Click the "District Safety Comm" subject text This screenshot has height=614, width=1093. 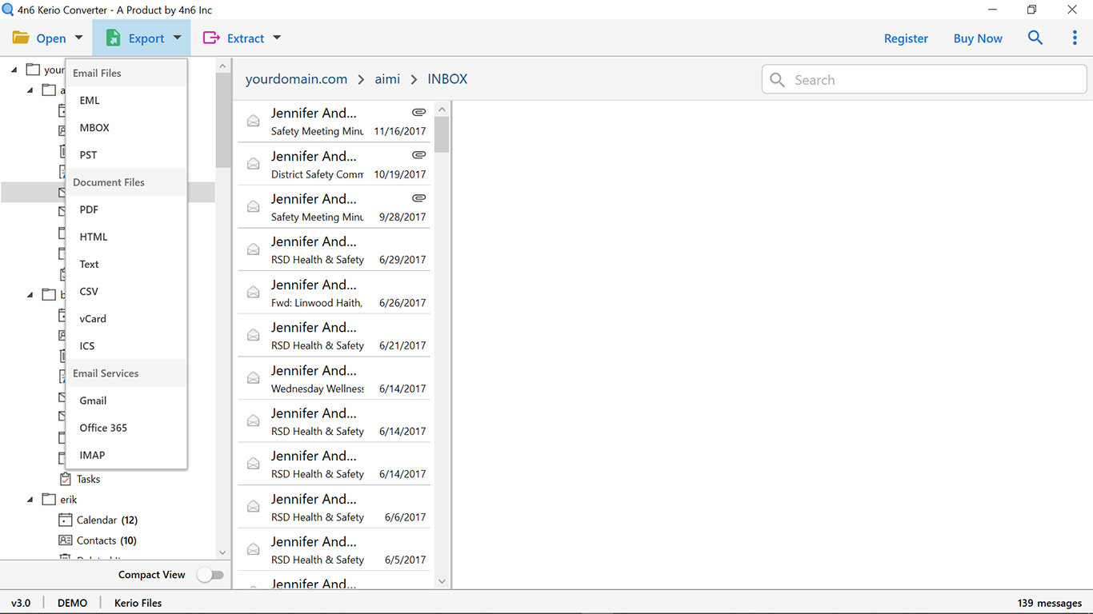318,173
